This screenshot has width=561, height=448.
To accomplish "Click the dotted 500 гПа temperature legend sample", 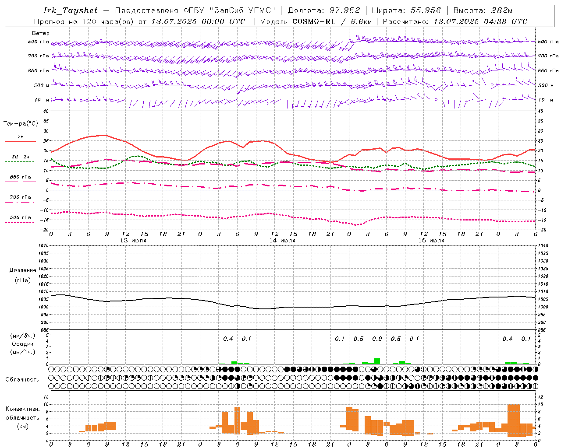I will tap(19, 223).
